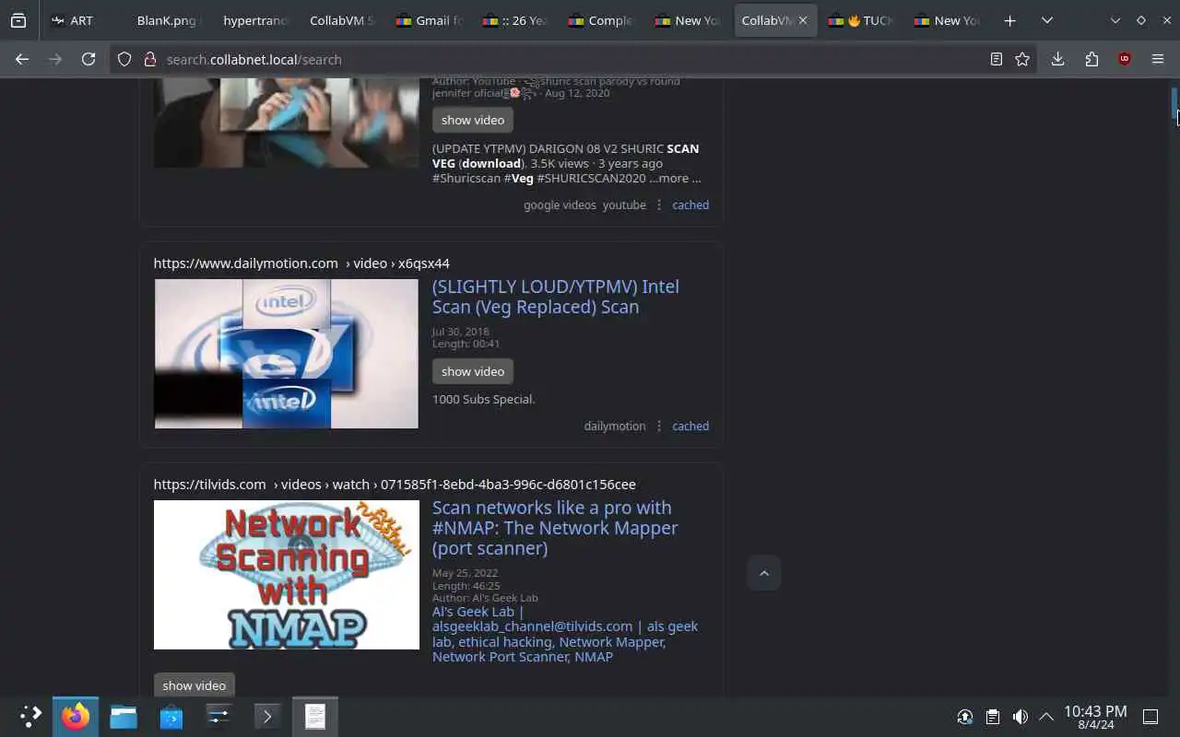
Task: Click the '1000 Subs Special.' description text
Action: 483,399
